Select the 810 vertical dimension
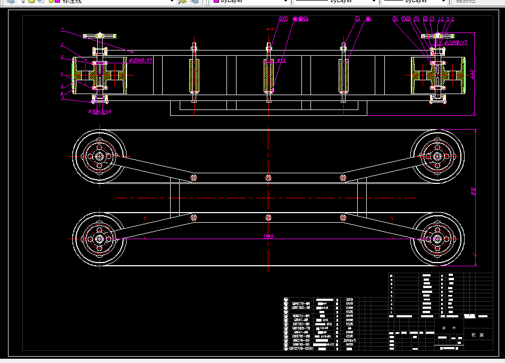 pos(473,191)
